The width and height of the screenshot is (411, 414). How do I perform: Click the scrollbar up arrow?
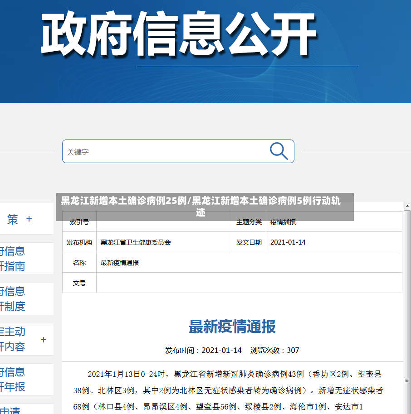(x=407, y=206)
